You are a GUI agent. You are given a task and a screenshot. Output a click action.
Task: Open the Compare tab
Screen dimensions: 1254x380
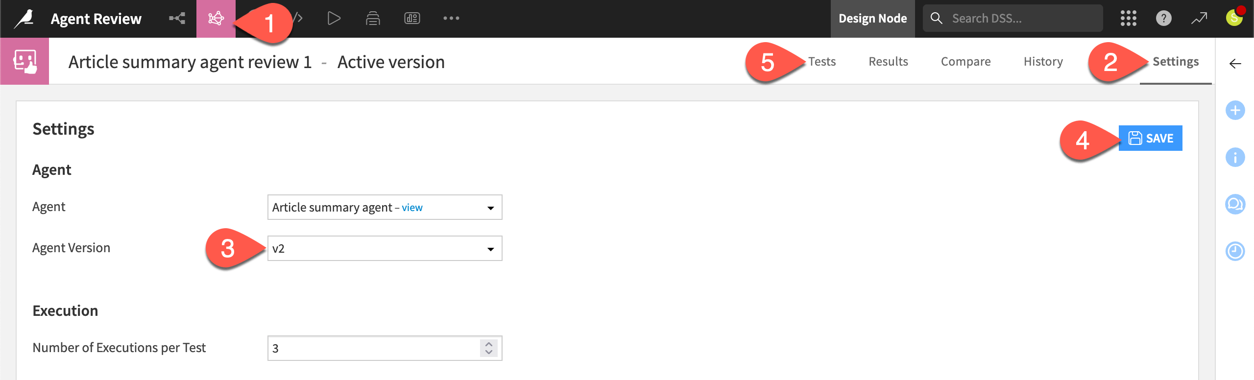[965, 61]
